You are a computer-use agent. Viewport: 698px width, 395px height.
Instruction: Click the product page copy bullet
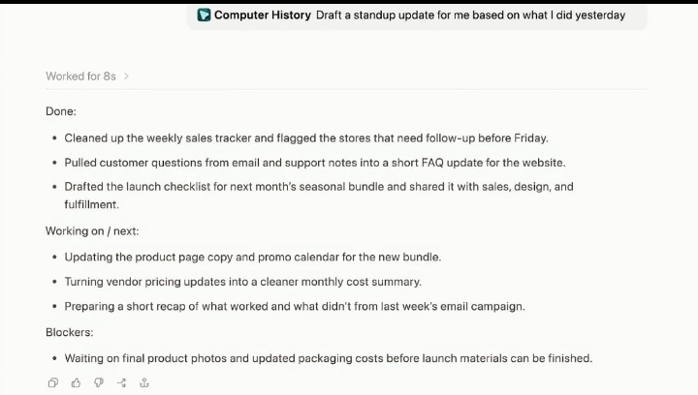[x=253, y=258]
